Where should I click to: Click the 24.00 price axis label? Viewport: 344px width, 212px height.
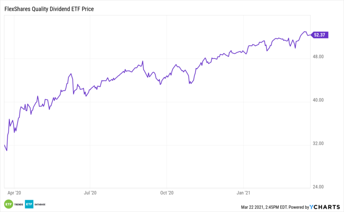[x=318, y=187]
